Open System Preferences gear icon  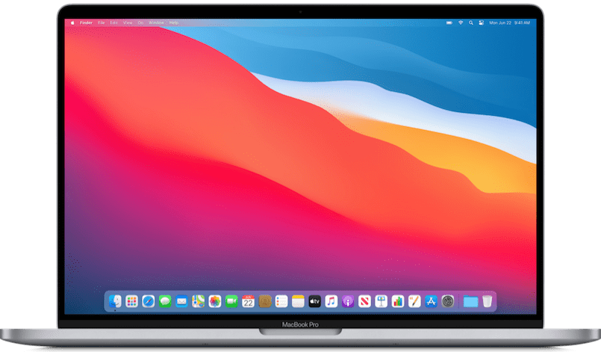coord(448,301)
